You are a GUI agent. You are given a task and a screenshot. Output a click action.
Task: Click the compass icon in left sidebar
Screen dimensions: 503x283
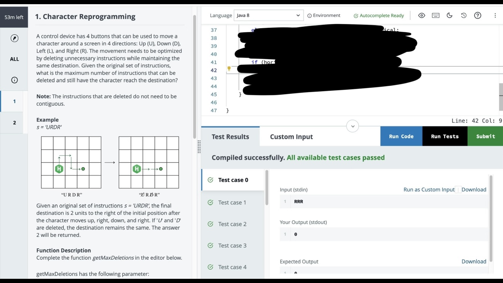pyautogui.click(x=14, y=38)
